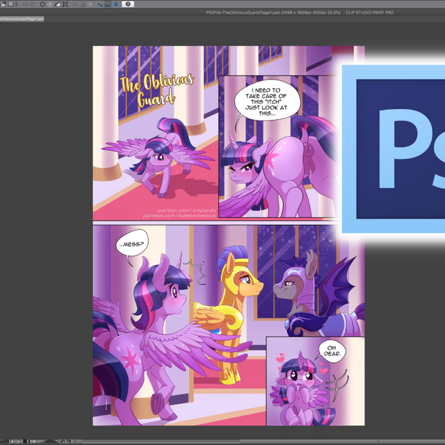The image size is (445, 445).
Task: Click the Open file folder icon
Action: click(3, 4)
